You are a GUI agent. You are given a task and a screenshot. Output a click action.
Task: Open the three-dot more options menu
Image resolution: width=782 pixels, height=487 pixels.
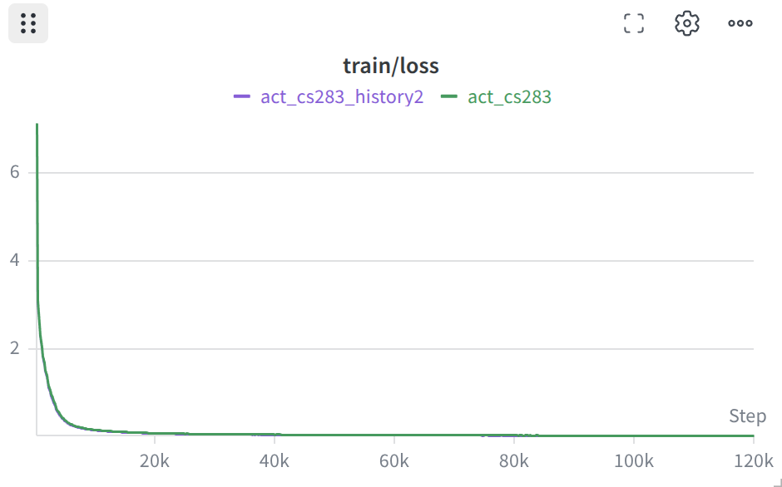[740, 23]
